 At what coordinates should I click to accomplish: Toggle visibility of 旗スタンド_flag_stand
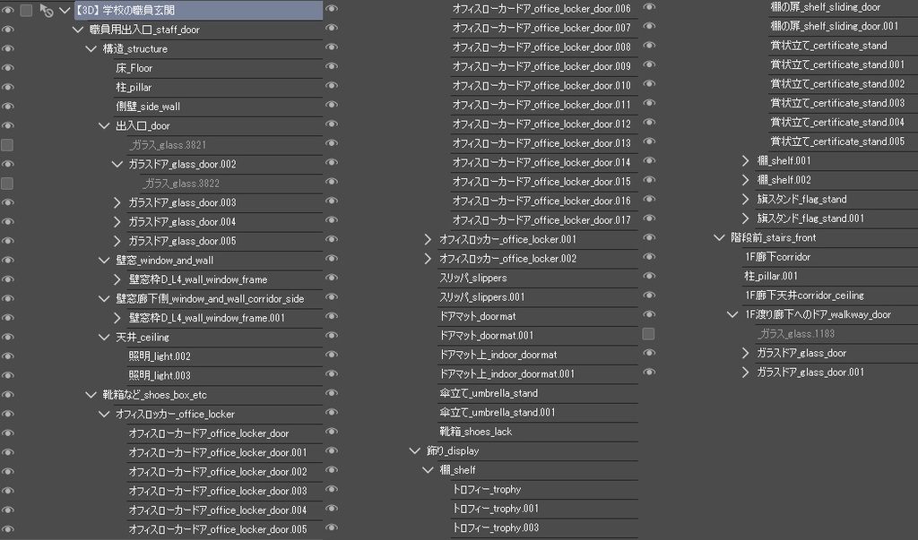coord(649,199)
